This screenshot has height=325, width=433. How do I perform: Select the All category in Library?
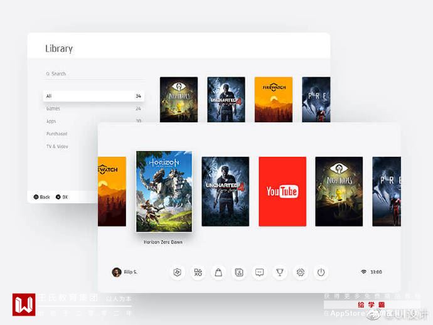click(x=94, y=96)
